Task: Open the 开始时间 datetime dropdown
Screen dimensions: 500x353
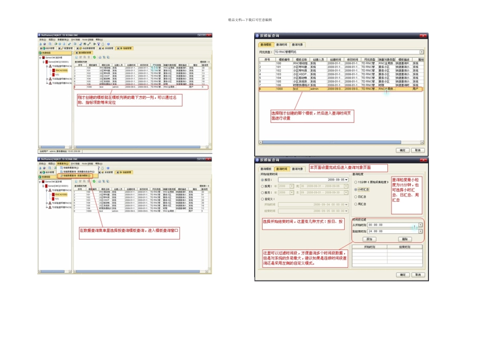Action: [x=346, y=205]
